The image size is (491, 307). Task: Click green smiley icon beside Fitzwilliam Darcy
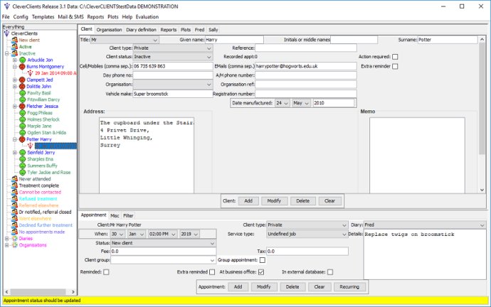pos(22,99)
